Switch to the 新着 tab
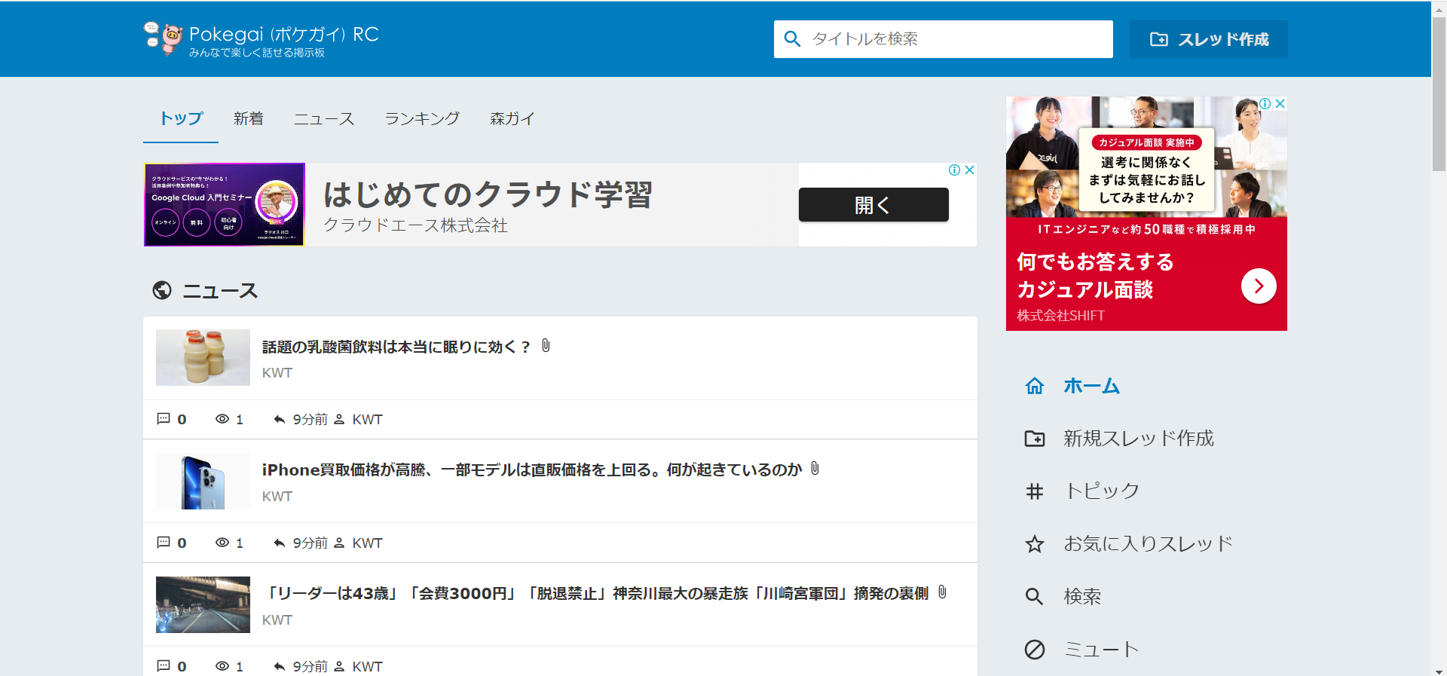Viewport: 1447px width, 676px height. tap(248, 119)
